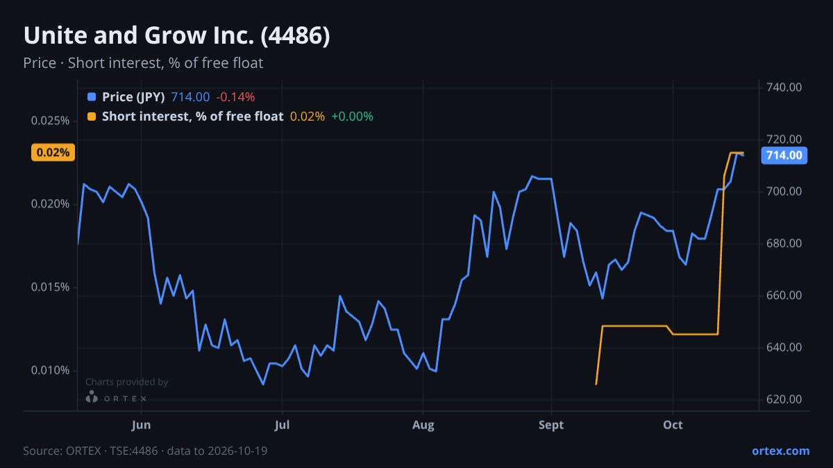
Task: Click the 660.00 right axis label
Action: click(784, 295)
